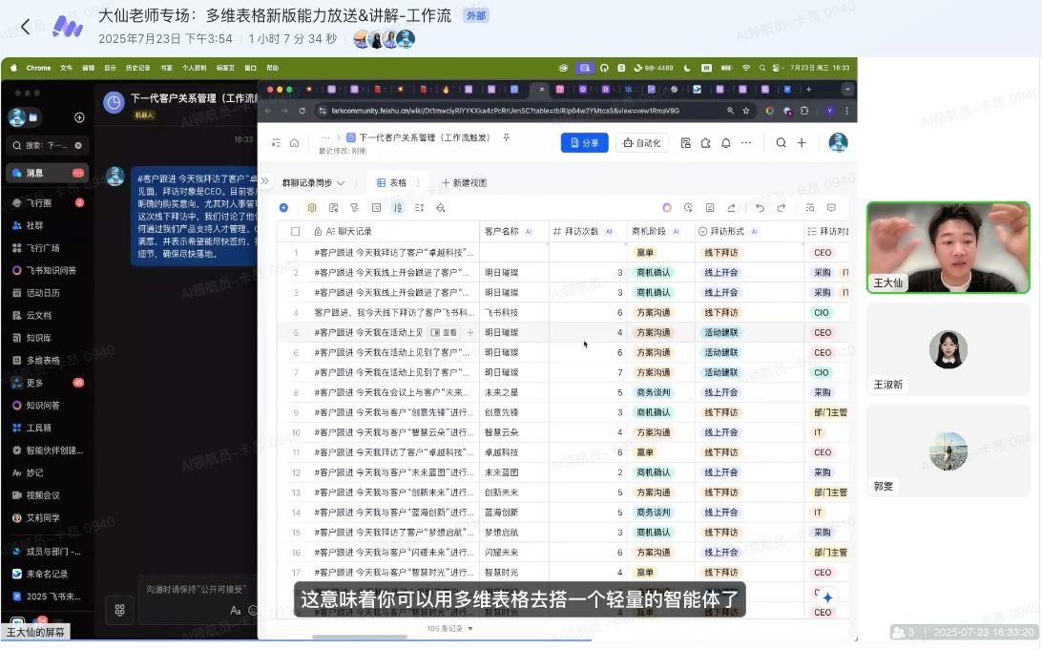Open the 自动化 automation panel
This screenshot has width=1042, height=649.
click(641, 143)
